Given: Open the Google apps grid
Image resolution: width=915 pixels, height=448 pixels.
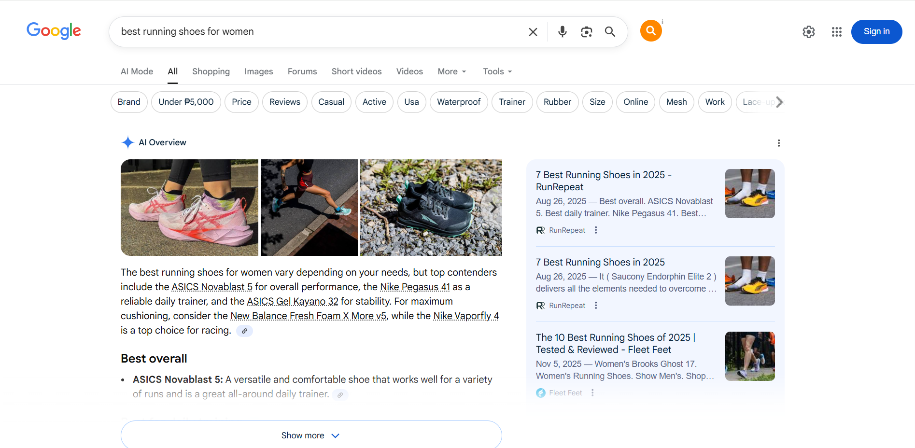Looking at the screenshot, I should (x=836, y=32).
